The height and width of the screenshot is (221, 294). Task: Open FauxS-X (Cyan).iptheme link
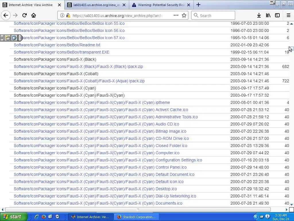coord(92,102)
